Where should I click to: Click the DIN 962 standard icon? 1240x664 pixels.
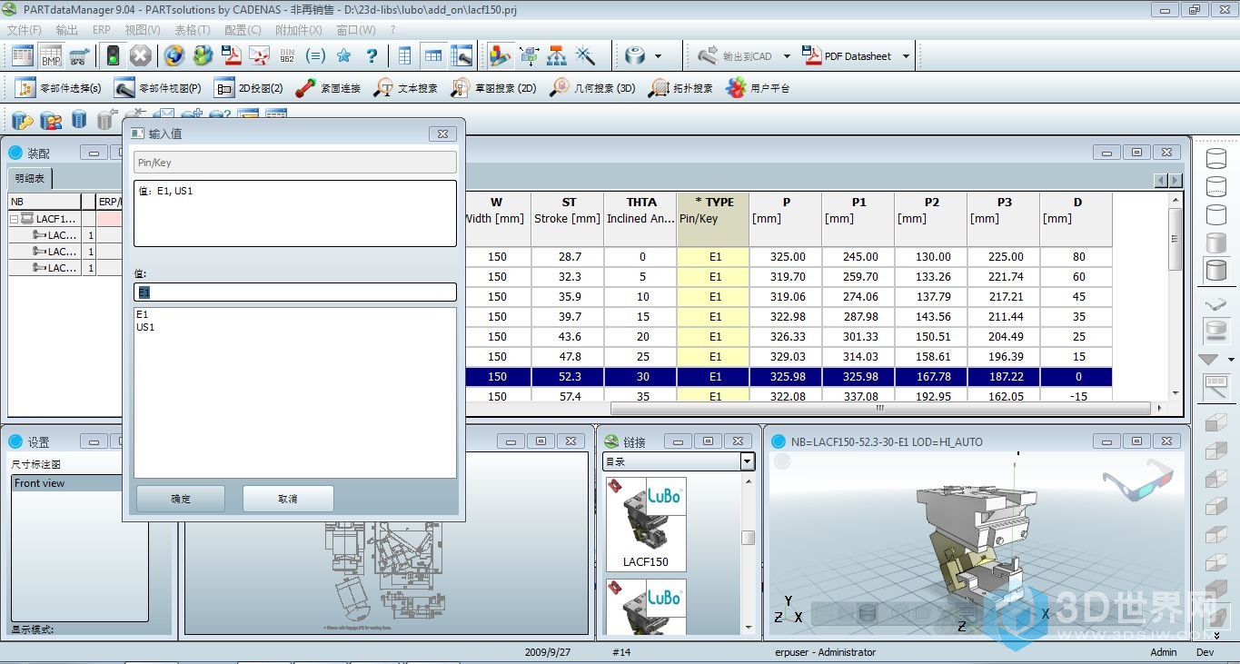coord(288,55)
